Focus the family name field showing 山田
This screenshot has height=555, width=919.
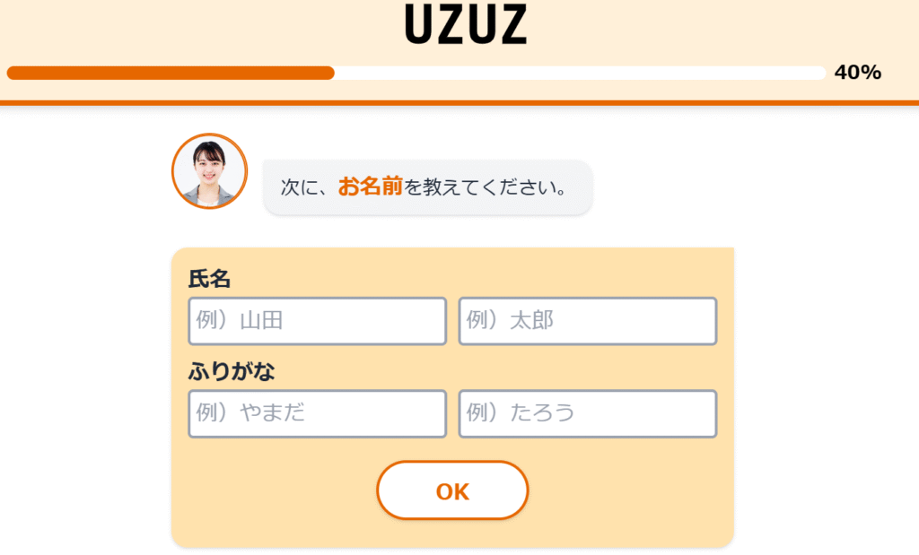click(x=317, y=321)
